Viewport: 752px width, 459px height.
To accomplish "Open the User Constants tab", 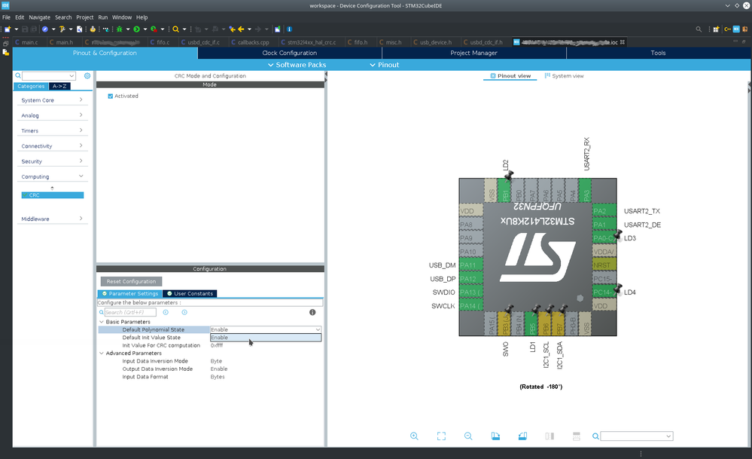I will (x=190, y=293).
